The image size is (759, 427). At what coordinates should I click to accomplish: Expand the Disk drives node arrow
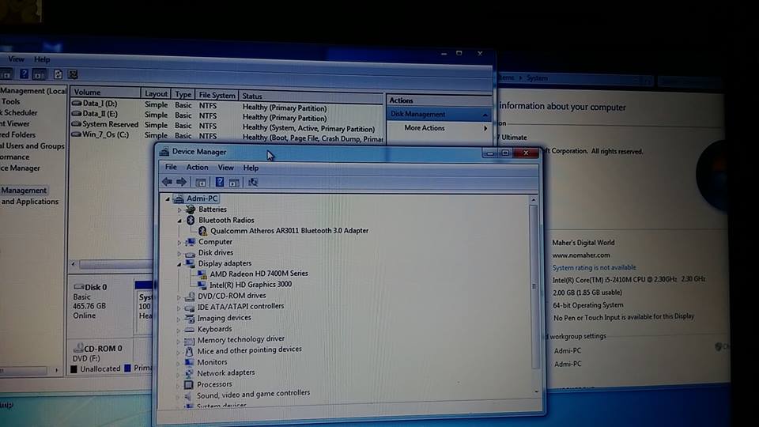[x=179, y=253]
